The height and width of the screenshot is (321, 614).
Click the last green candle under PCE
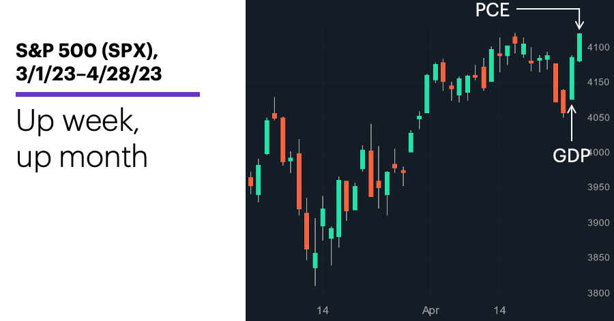coord(579,47)
